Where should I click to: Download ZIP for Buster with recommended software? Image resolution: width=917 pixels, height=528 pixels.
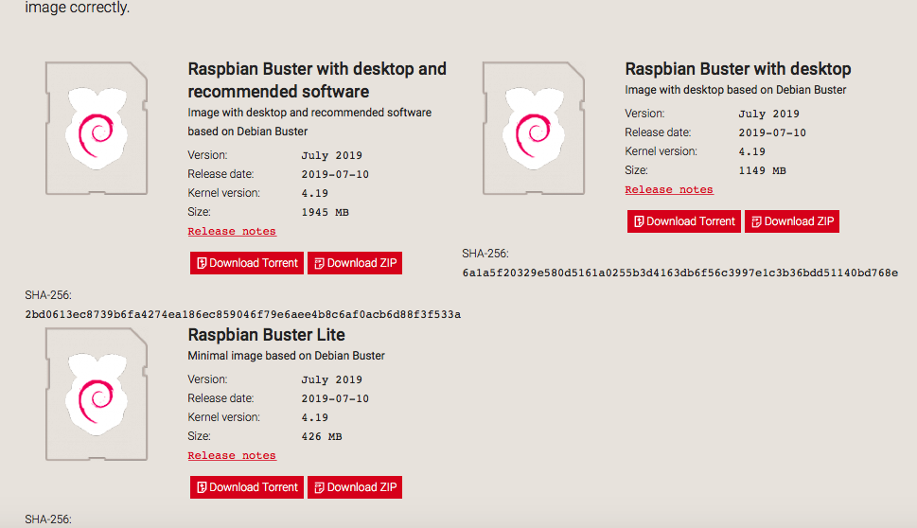pos(355,263)
